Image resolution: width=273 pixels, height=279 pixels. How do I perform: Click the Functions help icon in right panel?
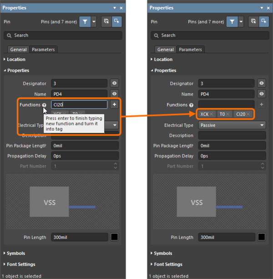(x=192, y=105)
